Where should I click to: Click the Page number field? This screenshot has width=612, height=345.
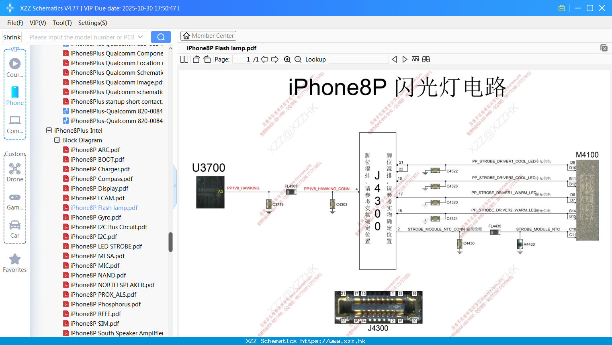tap(242, 60)
